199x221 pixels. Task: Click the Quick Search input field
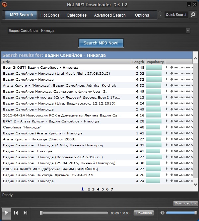pos(176,15)
